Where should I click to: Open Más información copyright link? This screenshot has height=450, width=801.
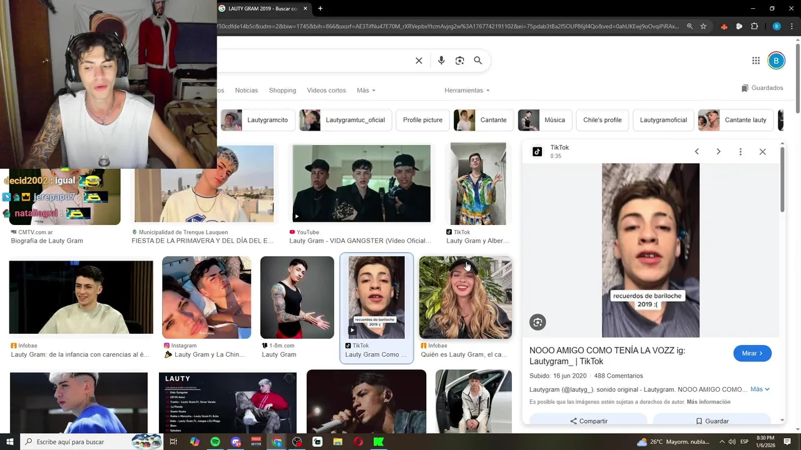tap(708, 402)
